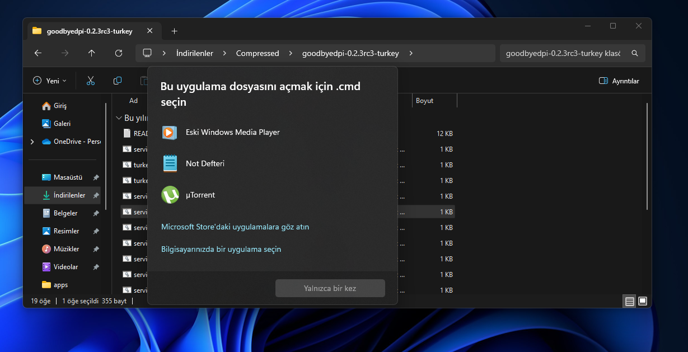The image size is (688, 352).
Task: Switch to details list view icon
Action: click(630, 301)
